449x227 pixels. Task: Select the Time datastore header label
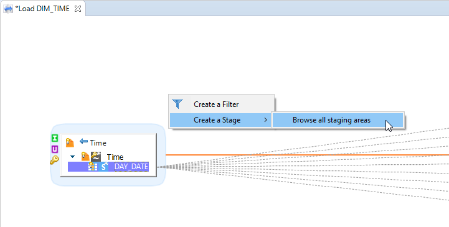point(98,142)
